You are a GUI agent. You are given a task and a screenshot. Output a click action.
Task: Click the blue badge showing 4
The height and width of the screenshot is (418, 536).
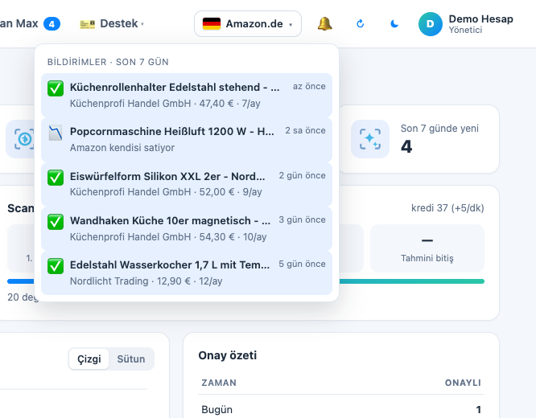tap(52, 24)
